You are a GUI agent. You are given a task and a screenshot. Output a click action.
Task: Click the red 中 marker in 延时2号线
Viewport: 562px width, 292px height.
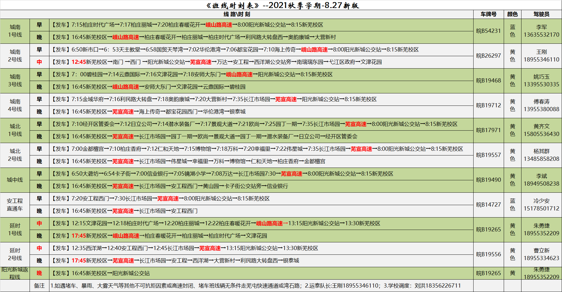39,248
